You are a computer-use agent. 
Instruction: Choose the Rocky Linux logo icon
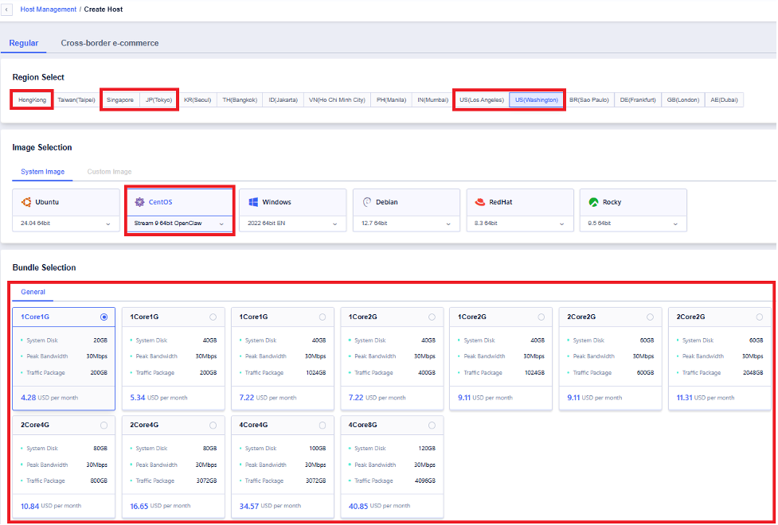point(593,202)
